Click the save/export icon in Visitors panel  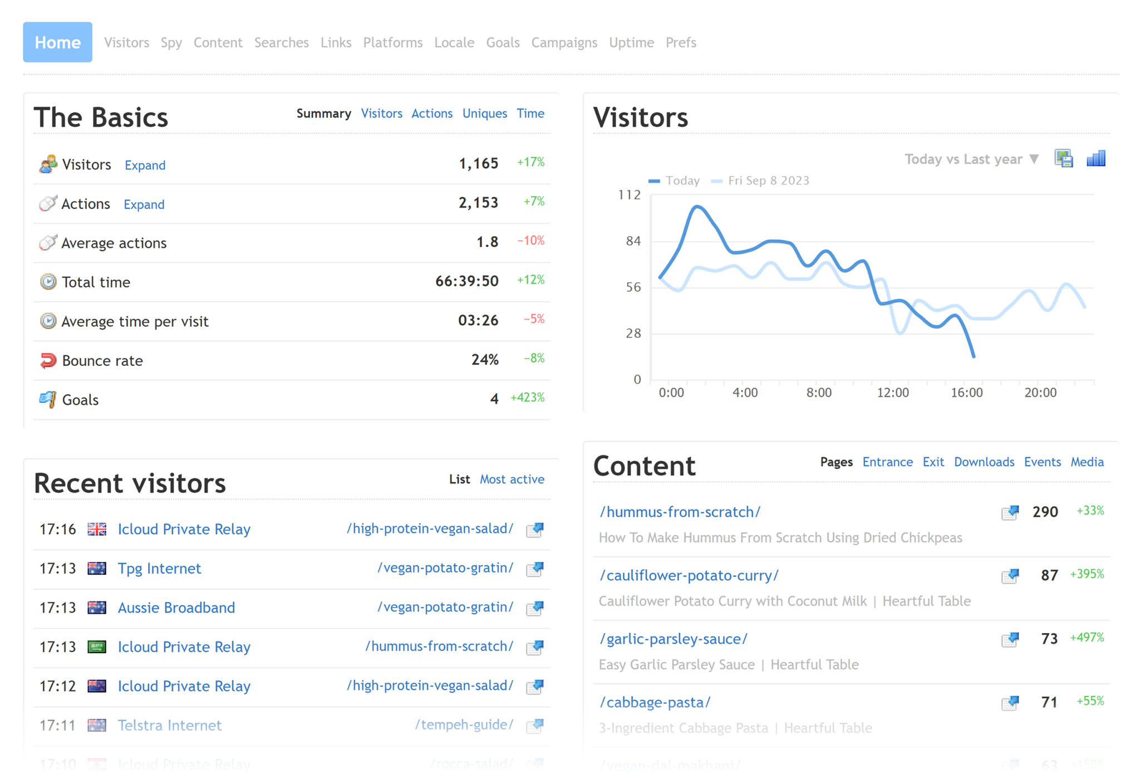pos(1064,158)
